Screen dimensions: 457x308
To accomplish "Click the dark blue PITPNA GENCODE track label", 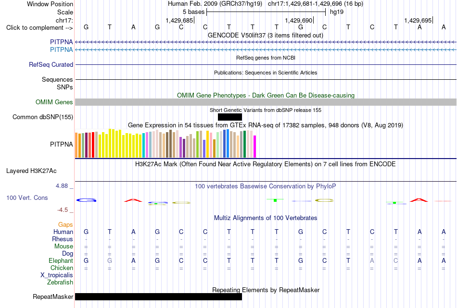I will pos(61,42).
